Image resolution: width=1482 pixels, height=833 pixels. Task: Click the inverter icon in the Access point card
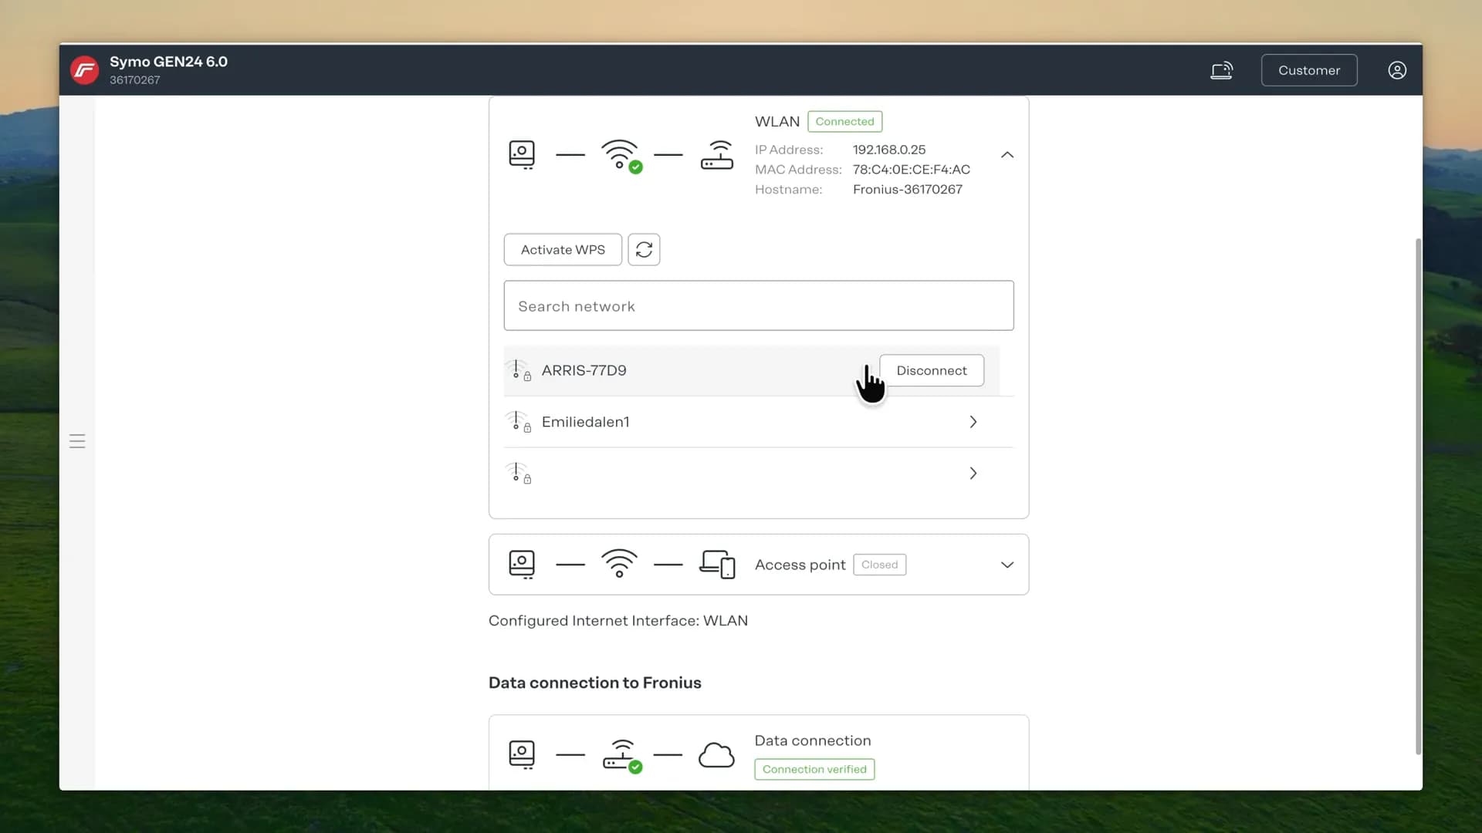[522, 564]
